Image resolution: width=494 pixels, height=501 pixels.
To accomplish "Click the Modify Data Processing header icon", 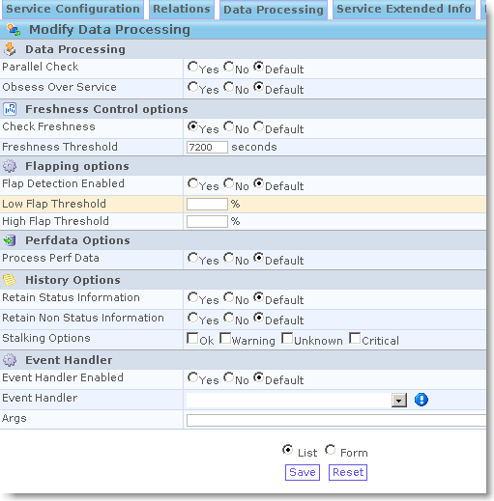I will coord(14,30).
